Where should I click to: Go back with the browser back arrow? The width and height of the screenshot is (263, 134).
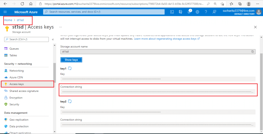[x=5, y=4]
